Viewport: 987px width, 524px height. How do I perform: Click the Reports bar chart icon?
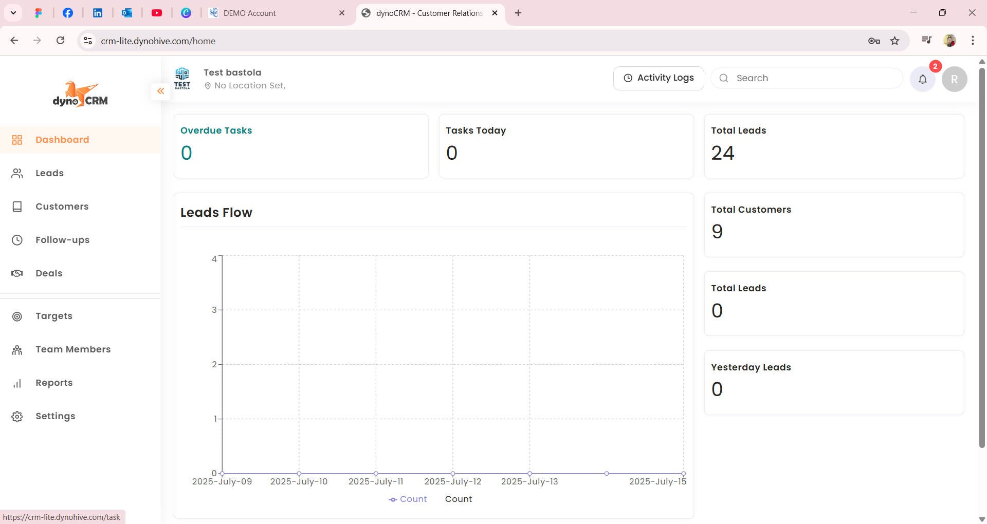[x=17, y=383]
